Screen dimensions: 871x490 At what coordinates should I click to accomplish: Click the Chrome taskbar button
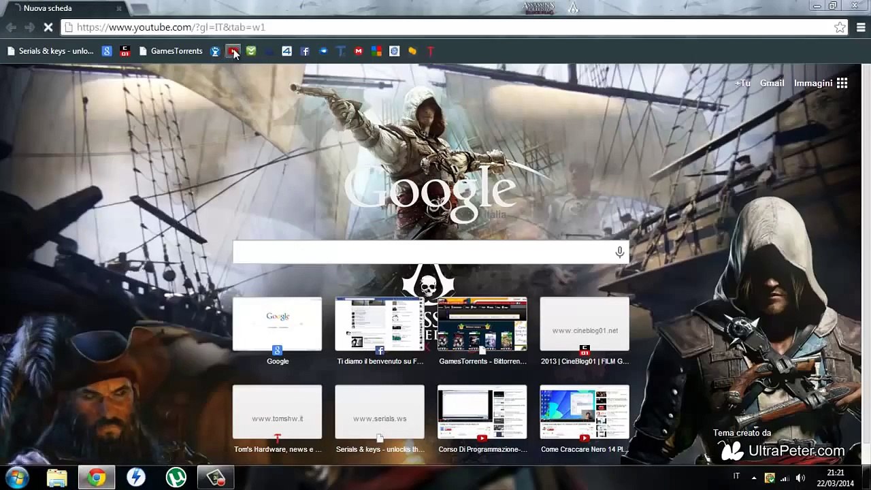click(97, 478)
